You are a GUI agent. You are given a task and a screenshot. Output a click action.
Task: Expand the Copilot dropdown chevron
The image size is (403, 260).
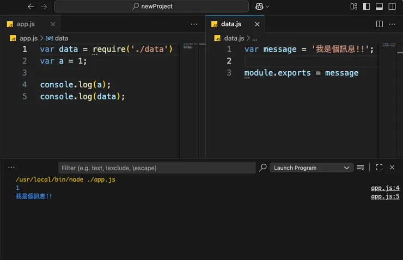267,7
